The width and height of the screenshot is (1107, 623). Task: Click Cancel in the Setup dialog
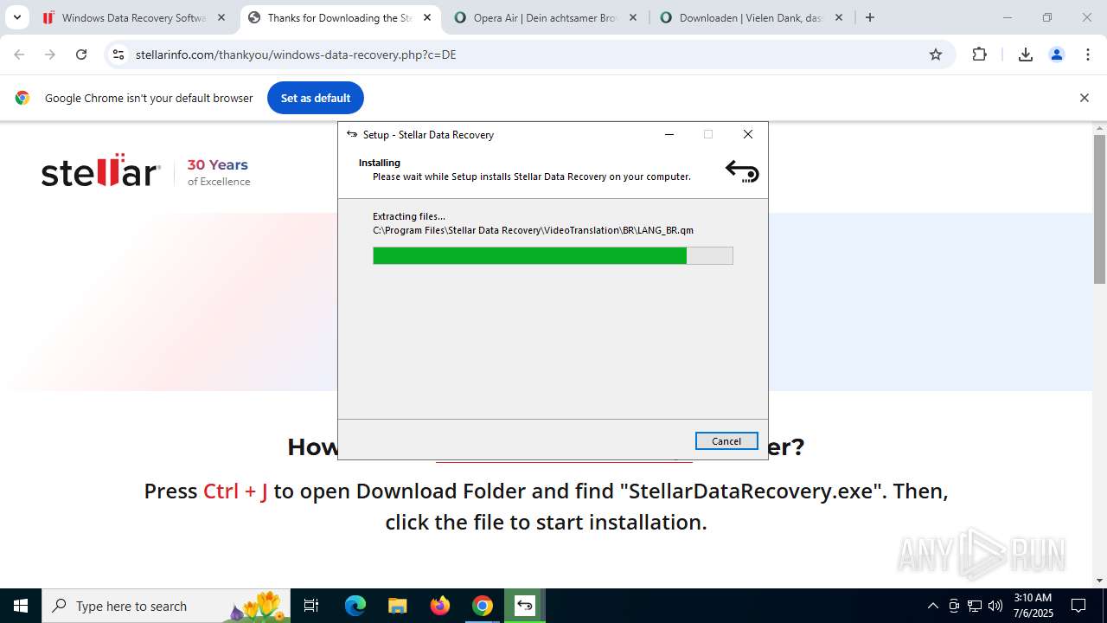tap(726, 441)
